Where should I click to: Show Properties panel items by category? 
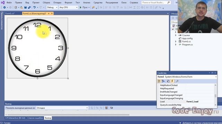[x=159, y=81]
